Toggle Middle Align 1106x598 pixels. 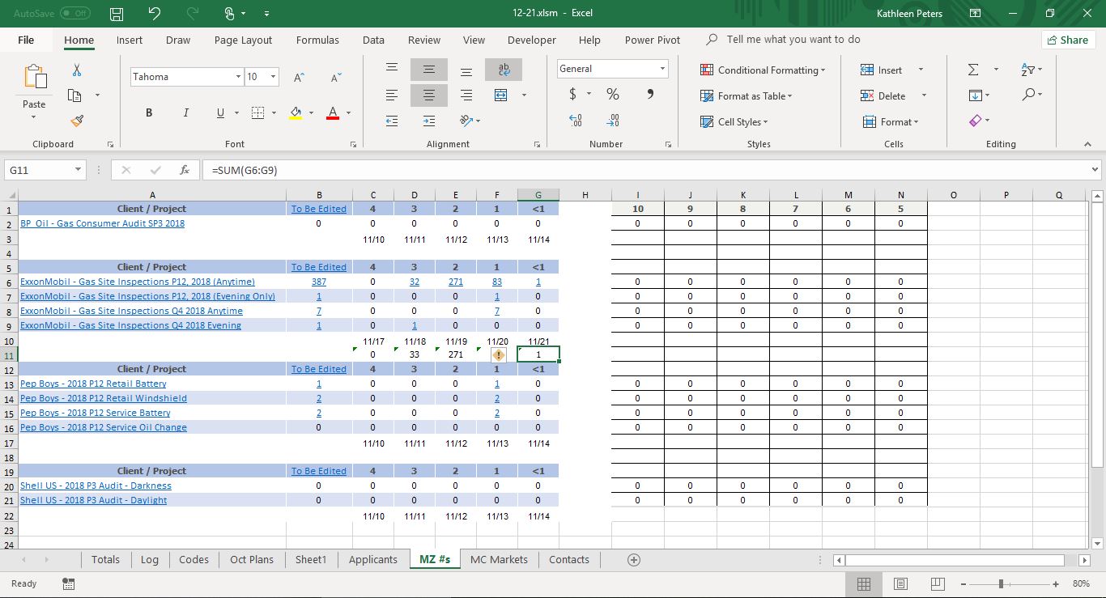click(x=429, y=70)
